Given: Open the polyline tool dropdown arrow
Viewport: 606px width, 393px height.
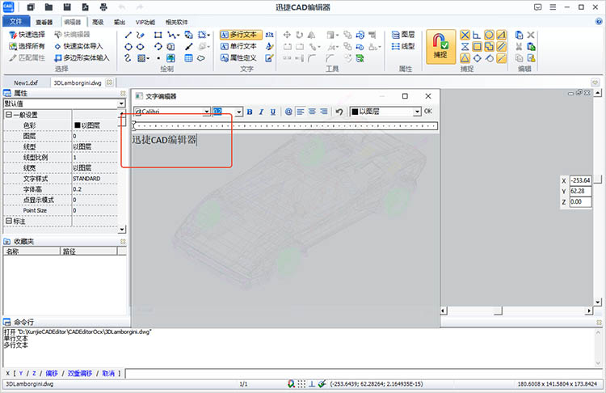Looking at the screenshot, I should pos(179,36).
